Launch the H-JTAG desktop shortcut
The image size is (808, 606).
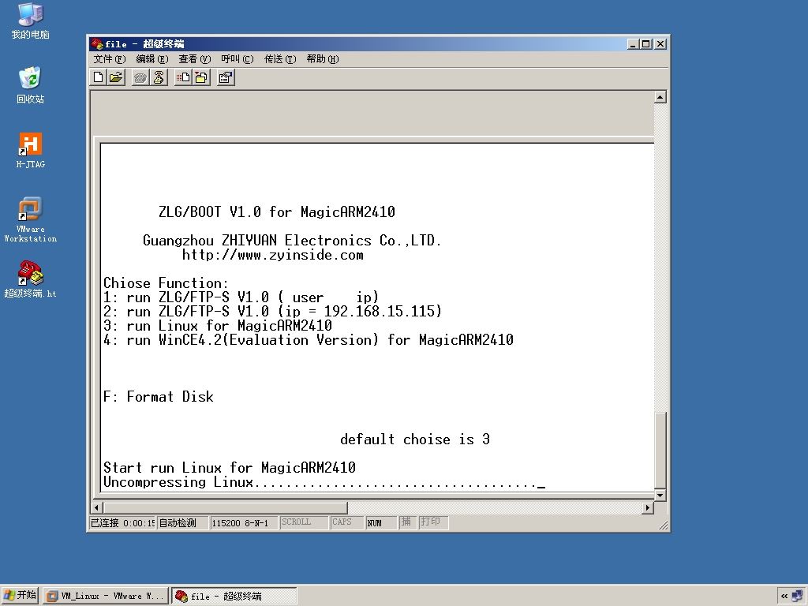click(x=31, y=151)
